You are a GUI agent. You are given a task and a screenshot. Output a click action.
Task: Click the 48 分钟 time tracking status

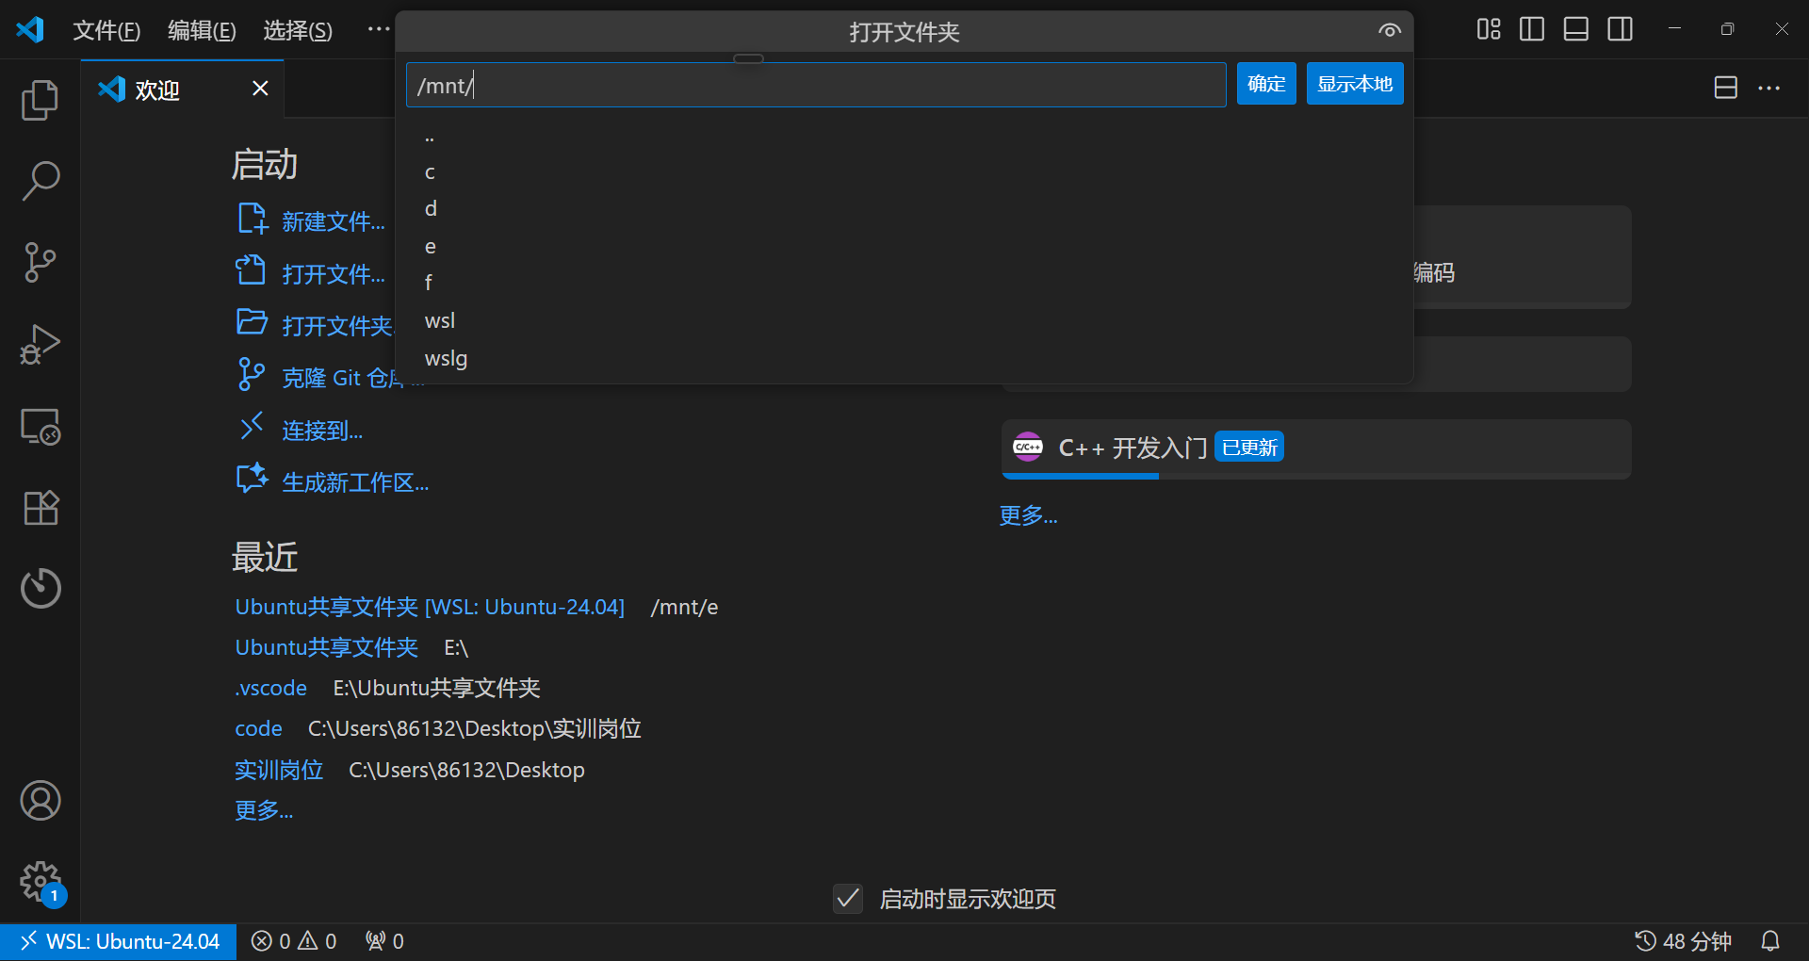coord(1683,941)
